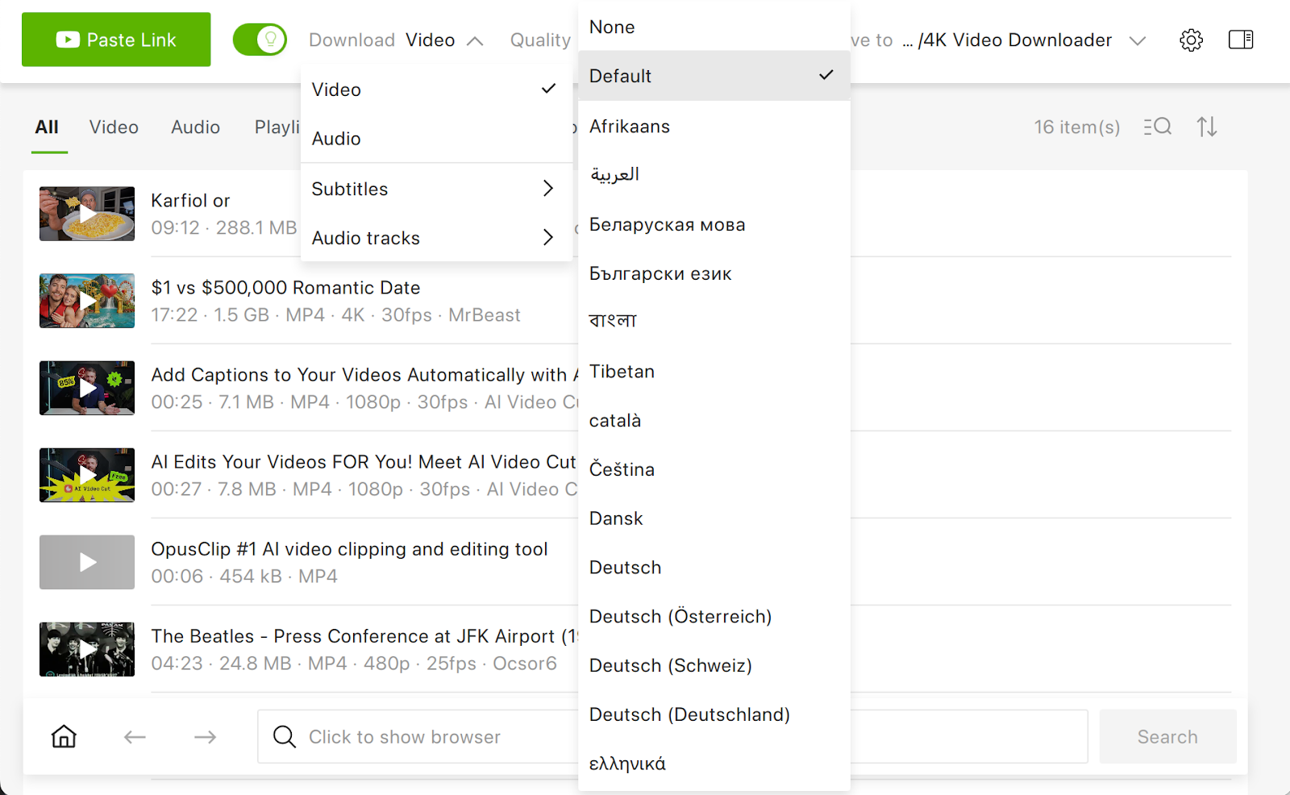Click the '$1 vs $500,000 Romantic Date' title
This screenshot has height=795, width=1290.
pos(285,288)
